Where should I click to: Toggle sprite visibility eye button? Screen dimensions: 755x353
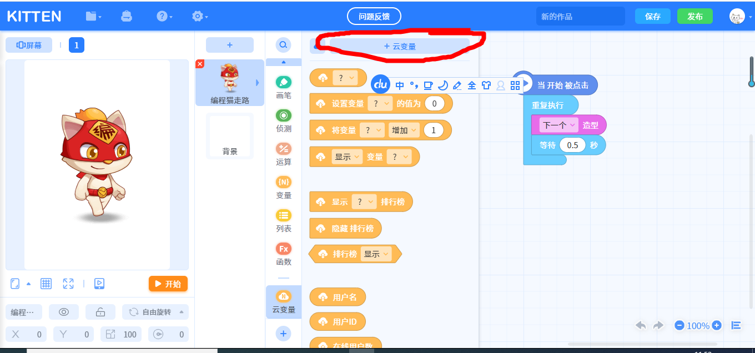(x=64, y=312)
